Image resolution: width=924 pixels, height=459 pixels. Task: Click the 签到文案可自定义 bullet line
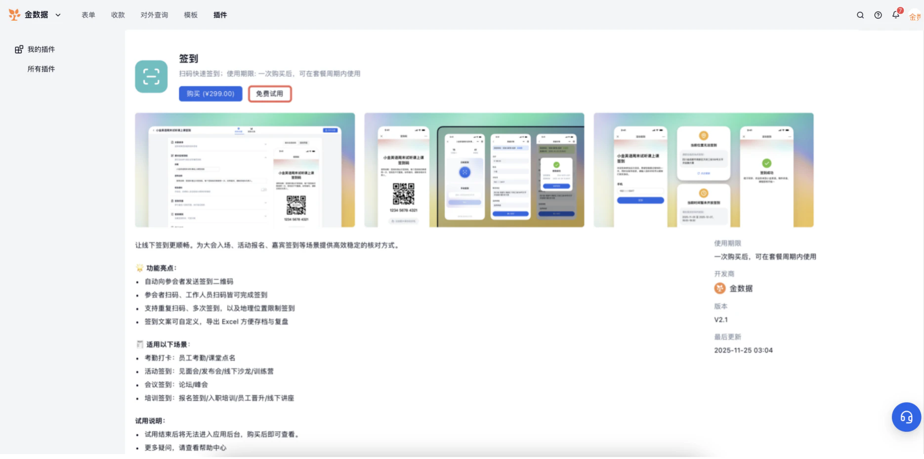216,322
